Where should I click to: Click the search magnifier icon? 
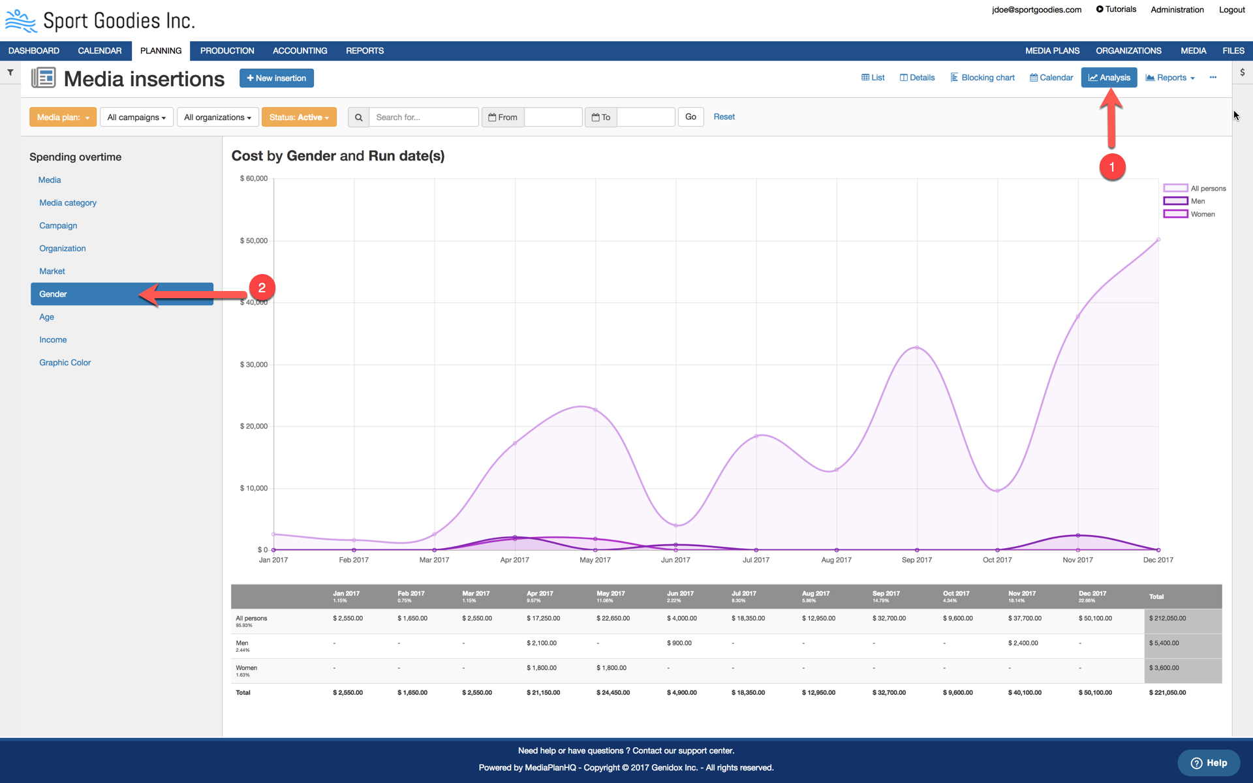pyautogui.click(x=358, y=117)
